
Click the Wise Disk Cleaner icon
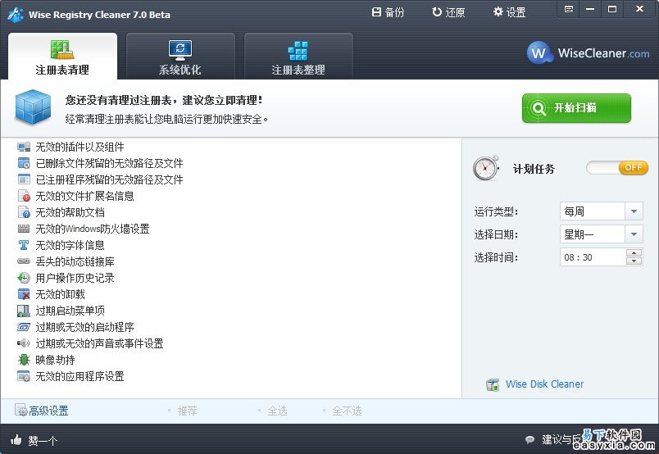pos(493,384)
